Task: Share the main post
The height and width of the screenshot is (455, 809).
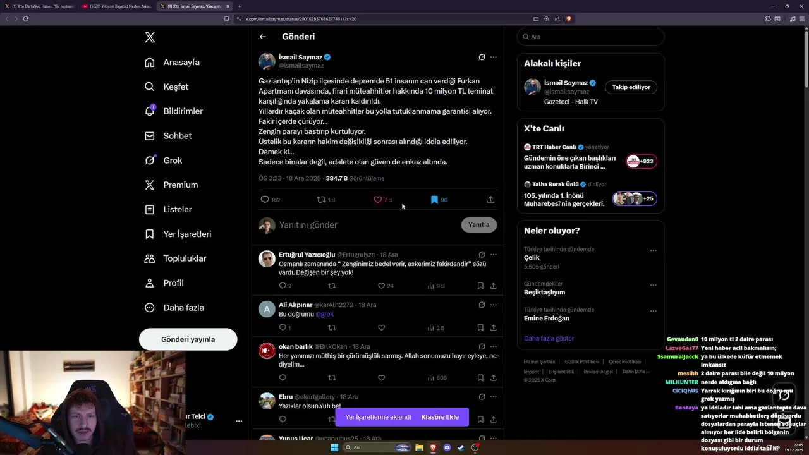Action: 490,200
